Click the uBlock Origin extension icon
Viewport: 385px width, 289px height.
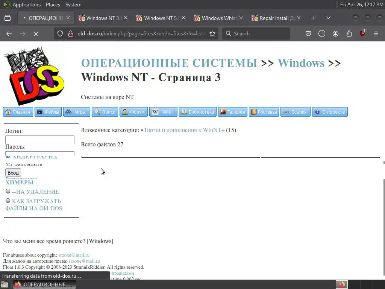[362, 33]
